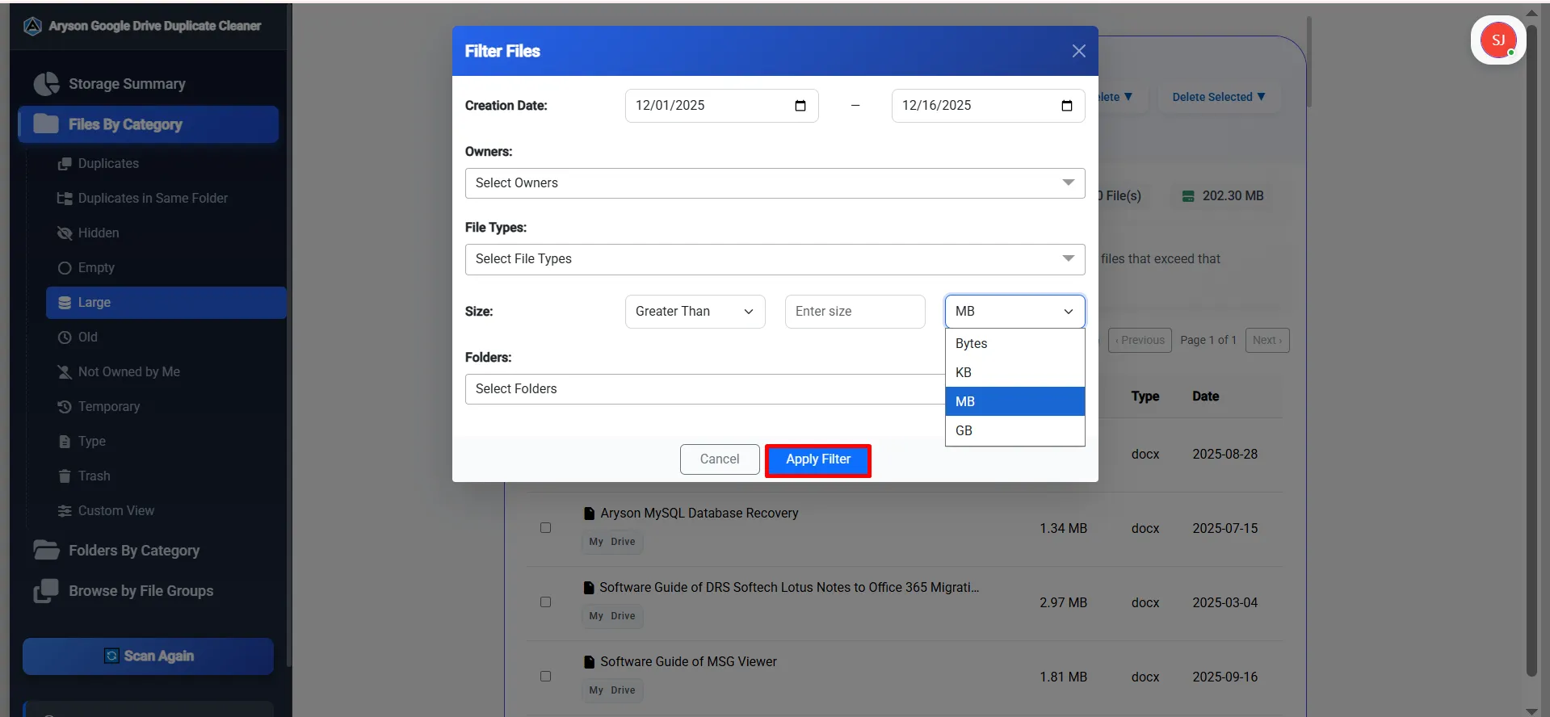Open the Custom View category

tap(166, 511)
